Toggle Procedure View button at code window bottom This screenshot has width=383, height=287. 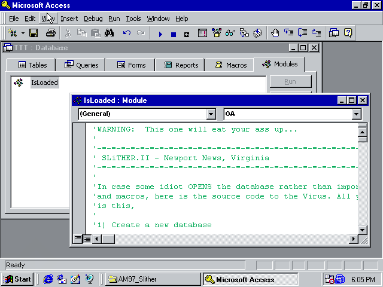click(78, 239)
